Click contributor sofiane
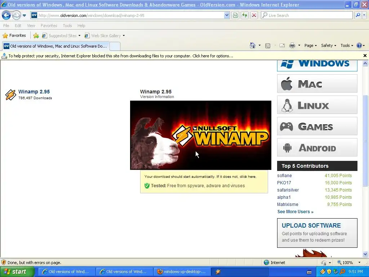The image size is (369, 277). 284,176
